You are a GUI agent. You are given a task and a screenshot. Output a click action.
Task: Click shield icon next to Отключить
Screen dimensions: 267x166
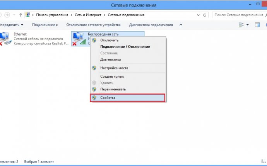tap(94, 40)
